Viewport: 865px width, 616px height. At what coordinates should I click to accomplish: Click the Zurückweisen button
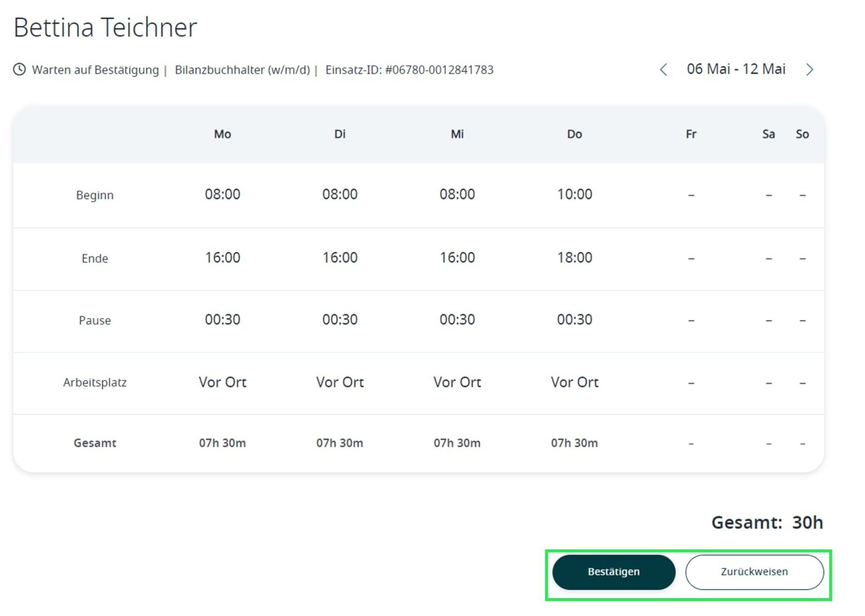pyautogui.click(x=754, y=572)
